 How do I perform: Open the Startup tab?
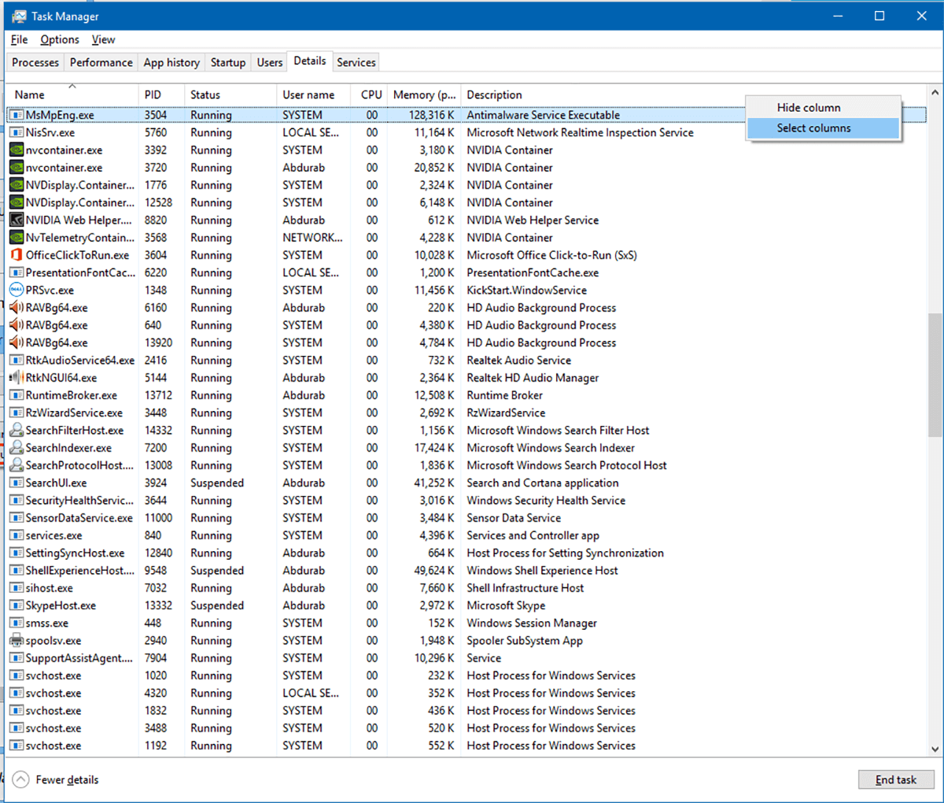[228, 62]
